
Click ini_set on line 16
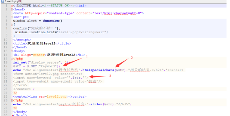[20, 63]
